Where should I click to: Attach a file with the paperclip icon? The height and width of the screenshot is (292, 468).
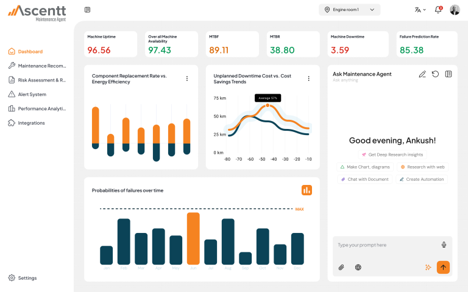[x=341, y=267]
